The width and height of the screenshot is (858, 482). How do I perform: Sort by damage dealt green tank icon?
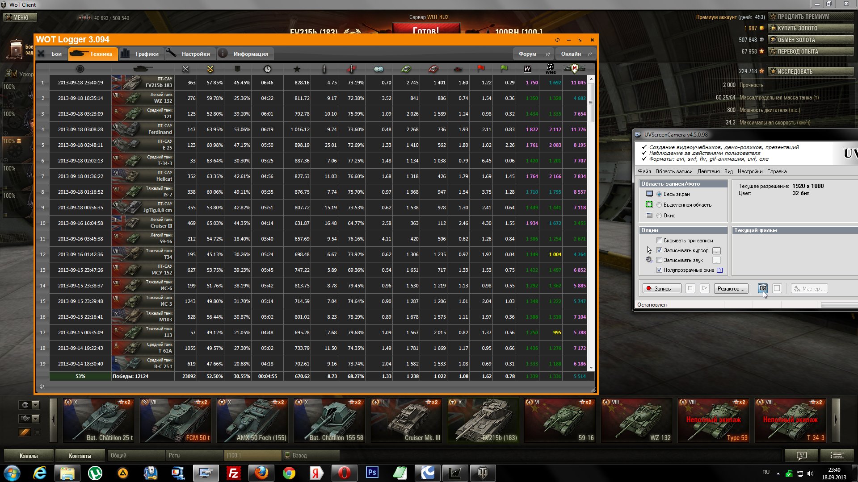(406, 69)
